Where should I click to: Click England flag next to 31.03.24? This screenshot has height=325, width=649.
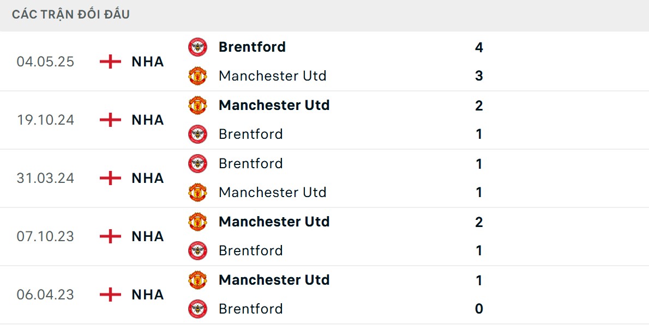coord(110,178)
